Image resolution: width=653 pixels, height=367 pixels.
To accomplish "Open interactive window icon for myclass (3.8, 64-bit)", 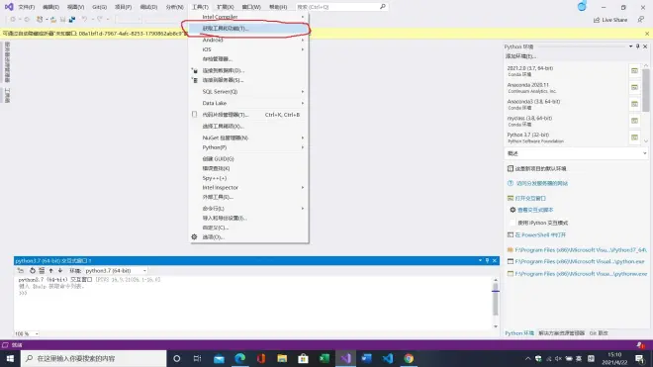I will [x=634, y=121].
